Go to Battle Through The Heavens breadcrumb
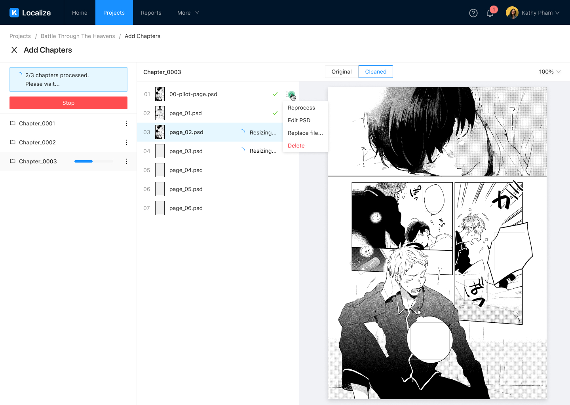 tap(78, 36)
